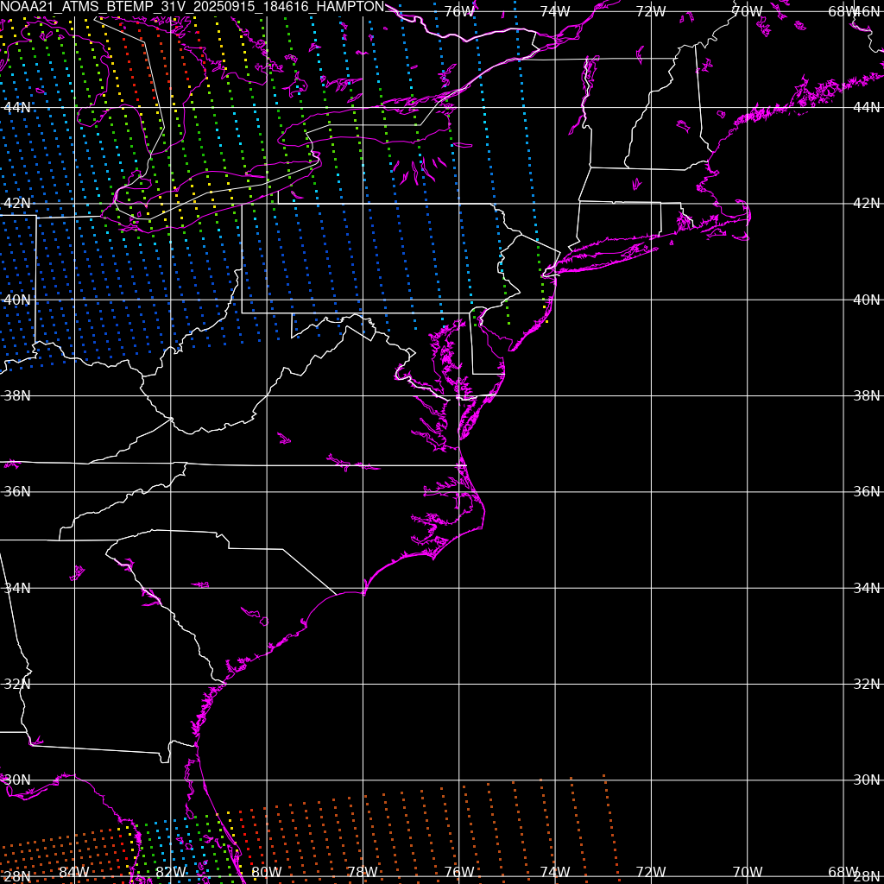Screen dimensions: 884x884
Task: Click the 44N label on left edge
Action: pyautogui.click(x=17, y=107)
